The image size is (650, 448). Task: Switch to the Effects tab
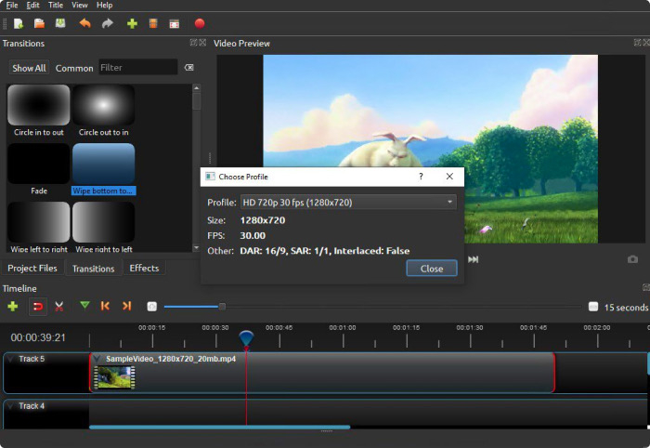click(144, 269)
